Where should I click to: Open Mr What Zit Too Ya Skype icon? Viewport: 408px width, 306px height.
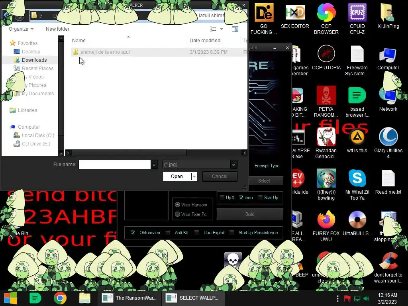(x=357, y=185)
